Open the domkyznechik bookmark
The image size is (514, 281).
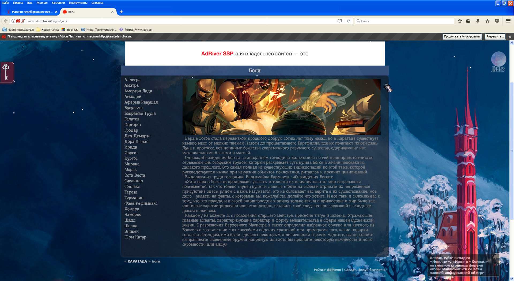99,30
